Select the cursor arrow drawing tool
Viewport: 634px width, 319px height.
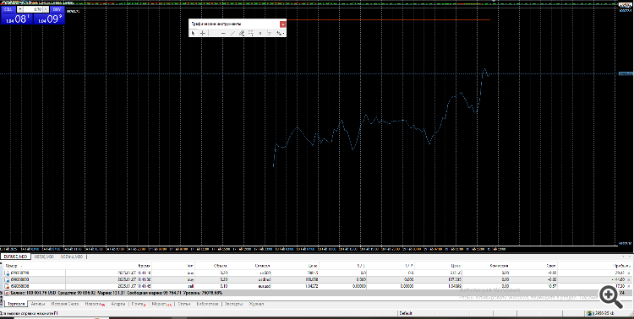(194, 33)
